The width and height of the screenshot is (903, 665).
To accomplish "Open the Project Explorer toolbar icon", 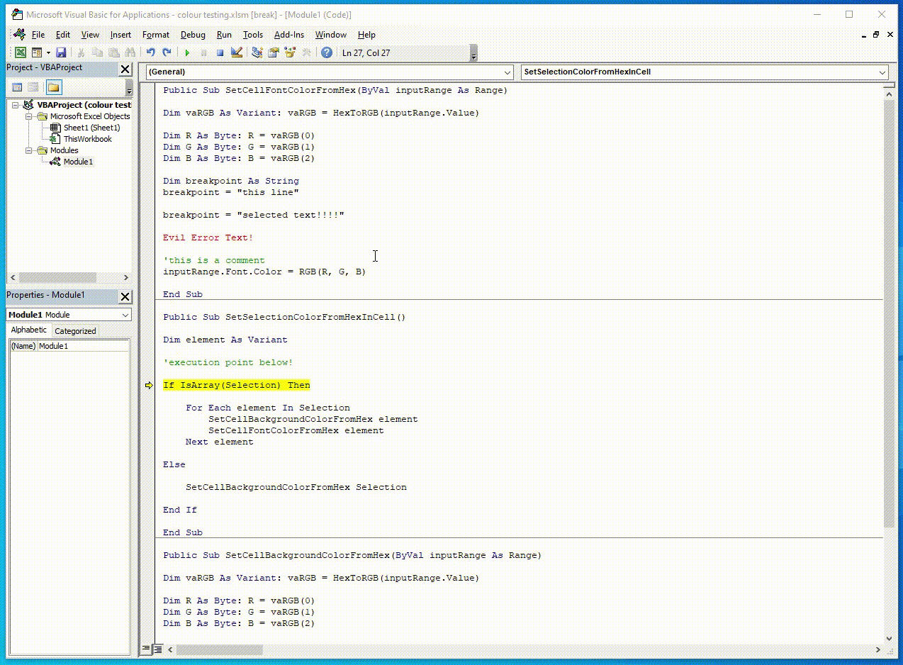I will pyautogui.click(x=257, y=52).
